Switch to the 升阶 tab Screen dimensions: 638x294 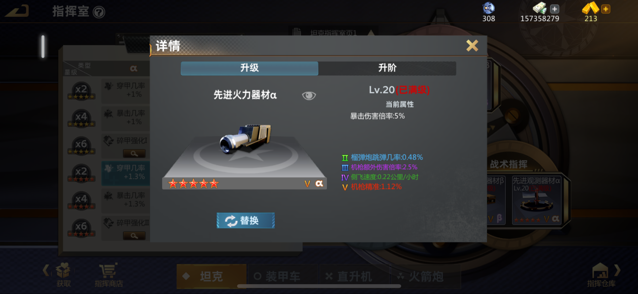tap(387, 68)
